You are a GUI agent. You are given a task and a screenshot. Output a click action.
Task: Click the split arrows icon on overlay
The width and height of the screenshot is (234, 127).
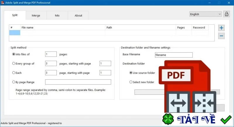(x=178, y=102)
